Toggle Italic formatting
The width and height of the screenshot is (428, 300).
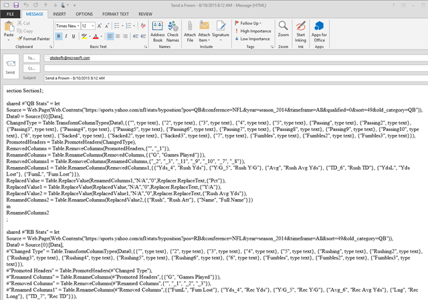click(66, 36)
